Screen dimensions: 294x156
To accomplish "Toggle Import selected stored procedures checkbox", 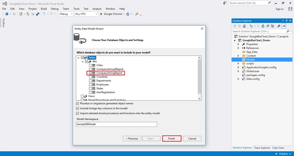I will point(77,113).
